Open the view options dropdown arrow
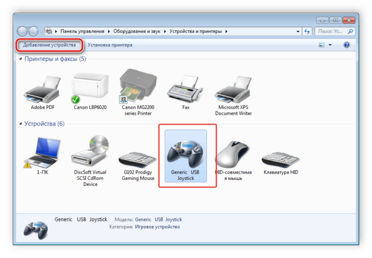The height and width of the screenshot is (258, 372). 330,45
